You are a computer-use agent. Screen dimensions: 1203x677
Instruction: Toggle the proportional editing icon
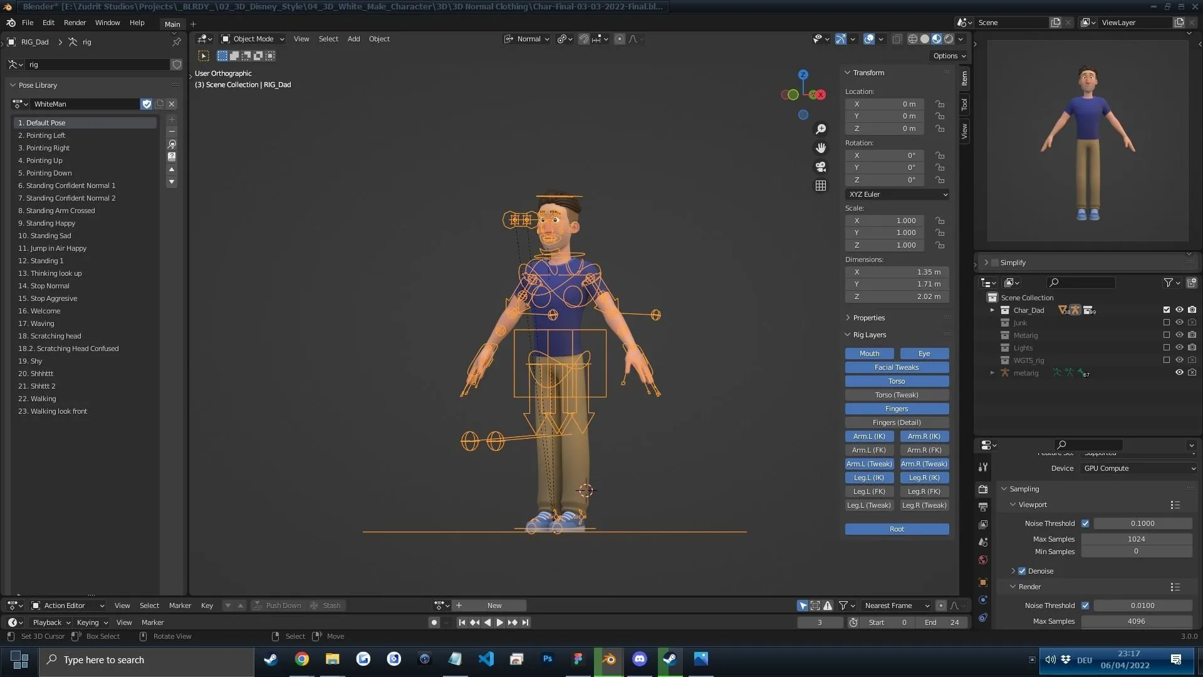[620, 39]
